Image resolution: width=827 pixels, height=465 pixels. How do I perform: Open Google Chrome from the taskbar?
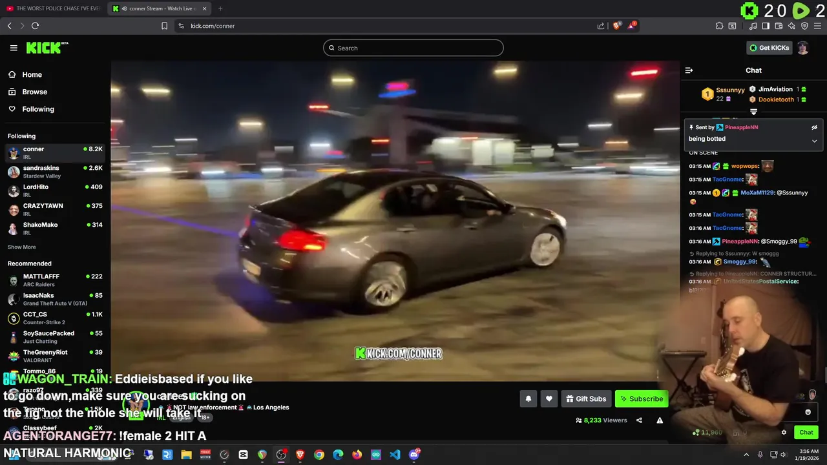pos(319,455)
